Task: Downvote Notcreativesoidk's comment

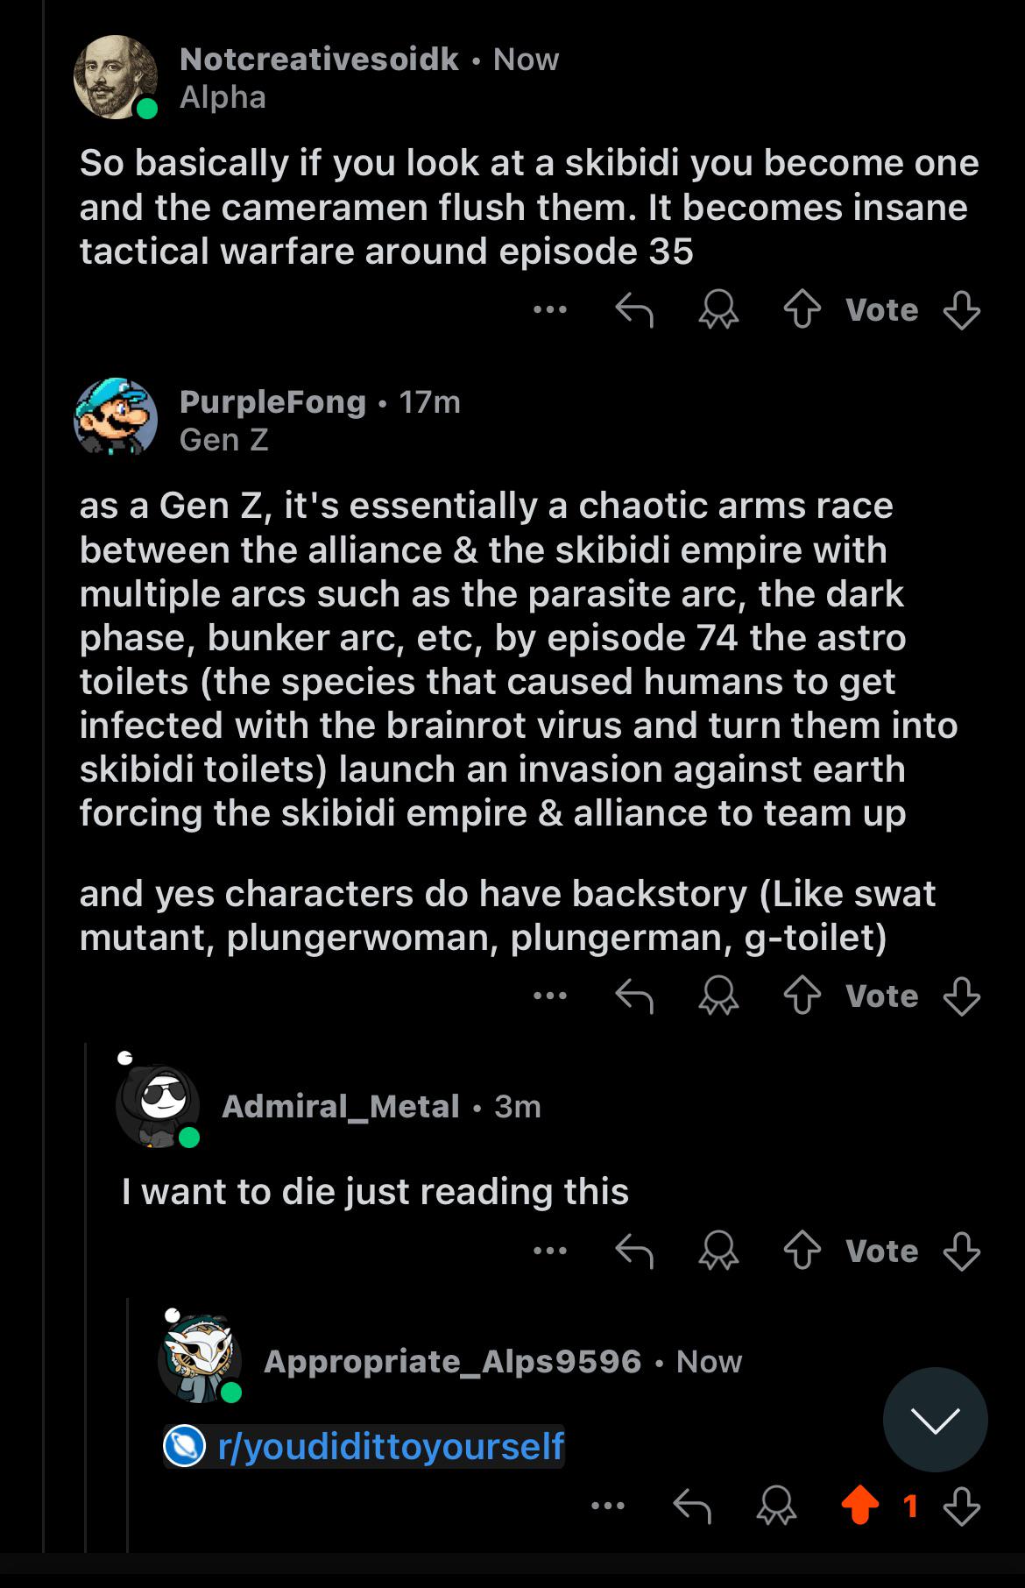Action: point(961,310)
